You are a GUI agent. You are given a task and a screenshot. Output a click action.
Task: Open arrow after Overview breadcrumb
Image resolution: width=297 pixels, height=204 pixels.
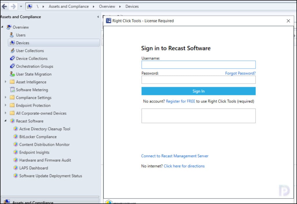point(120,7)
